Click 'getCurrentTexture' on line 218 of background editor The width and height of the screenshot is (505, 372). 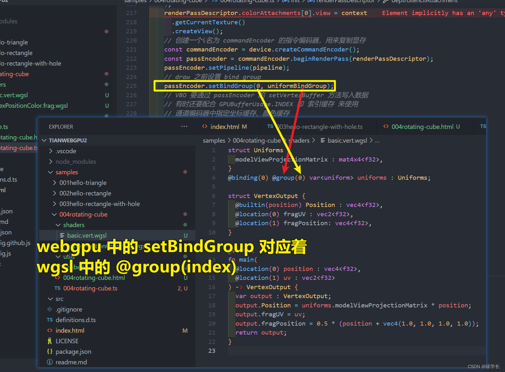[206, 22]
